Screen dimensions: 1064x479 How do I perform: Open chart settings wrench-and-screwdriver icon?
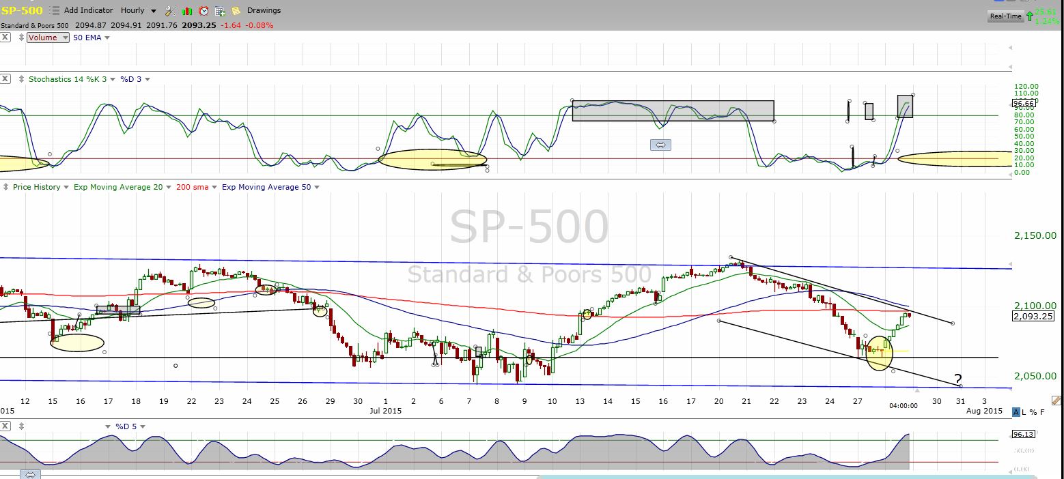[171, 11]
